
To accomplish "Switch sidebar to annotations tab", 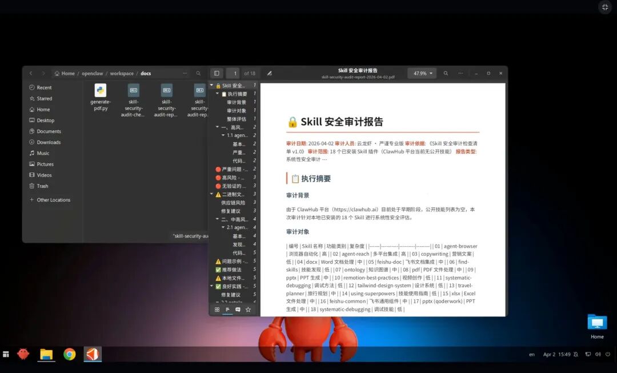I will click(x=238, y=310).
